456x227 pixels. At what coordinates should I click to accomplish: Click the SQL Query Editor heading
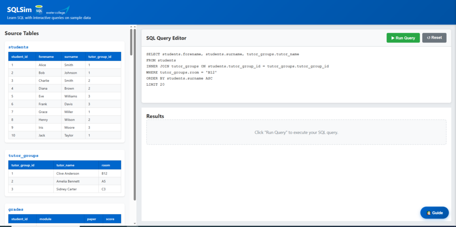tap(167, 38)
